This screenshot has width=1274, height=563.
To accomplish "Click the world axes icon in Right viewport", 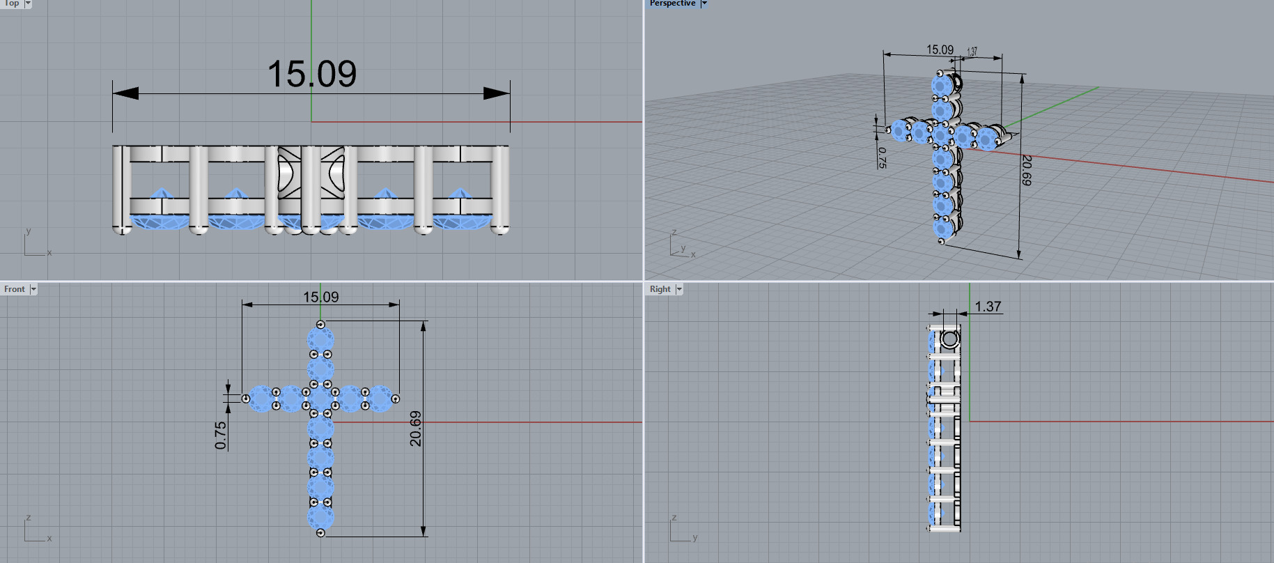I will [x=683, y=529].
